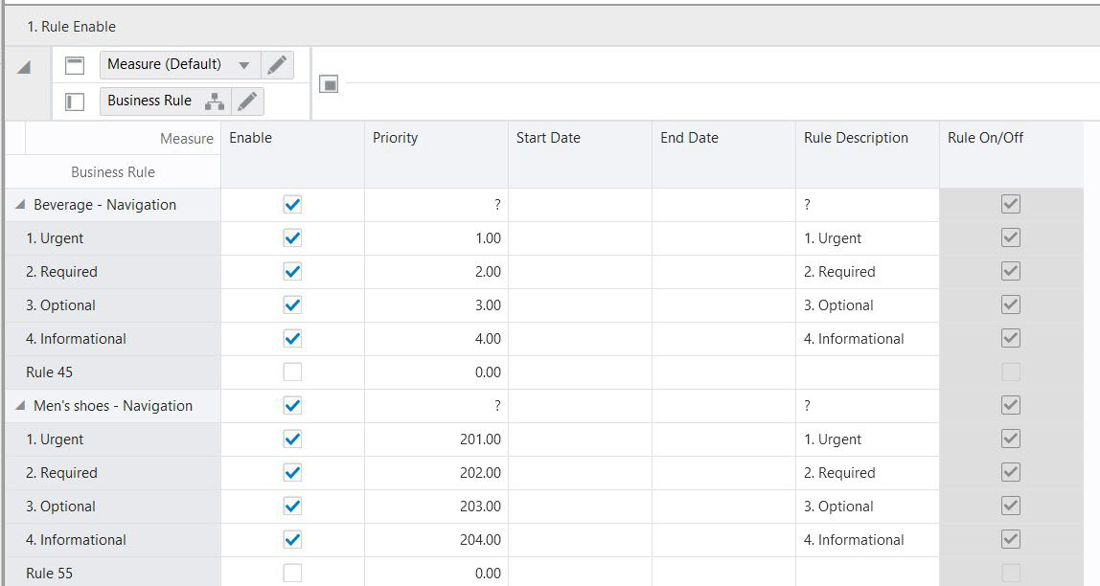Uncheck Enable for Beverage - Navigation

[294, 204]
